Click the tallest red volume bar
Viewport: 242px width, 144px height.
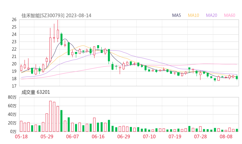pyautogui.click(x=50, y=116)
